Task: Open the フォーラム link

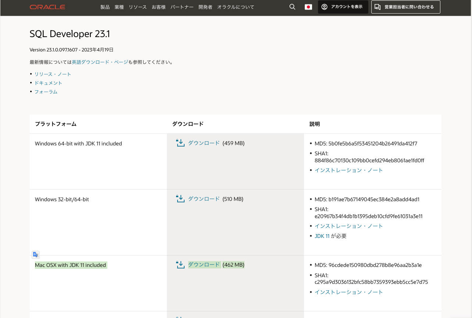Action: coord(46,91)
